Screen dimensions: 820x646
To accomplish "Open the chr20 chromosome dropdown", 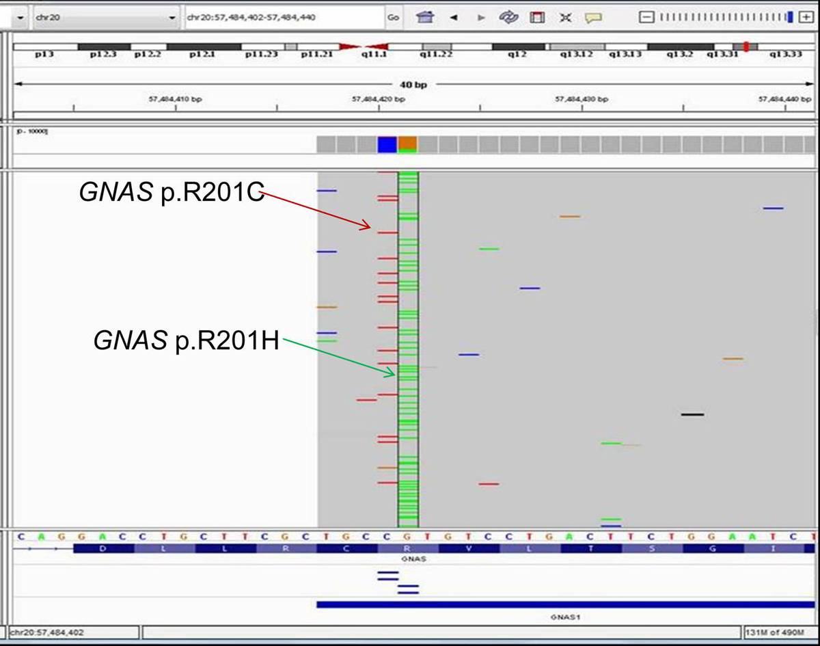I will [105, 17].
